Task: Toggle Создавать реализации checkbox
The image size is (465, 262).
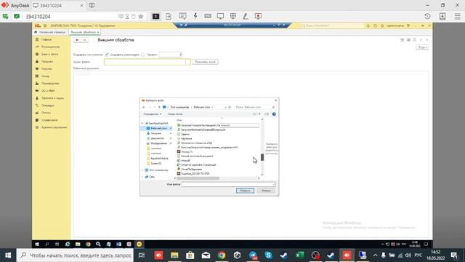Action: pyautogui.click(x=143, y=55)
